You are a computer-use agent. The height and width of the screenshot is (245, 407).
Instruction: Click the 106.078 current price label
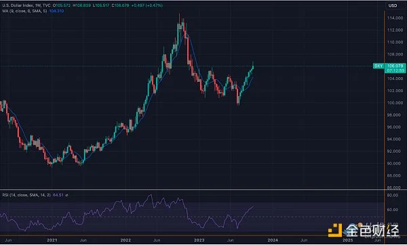coord(395,66)
